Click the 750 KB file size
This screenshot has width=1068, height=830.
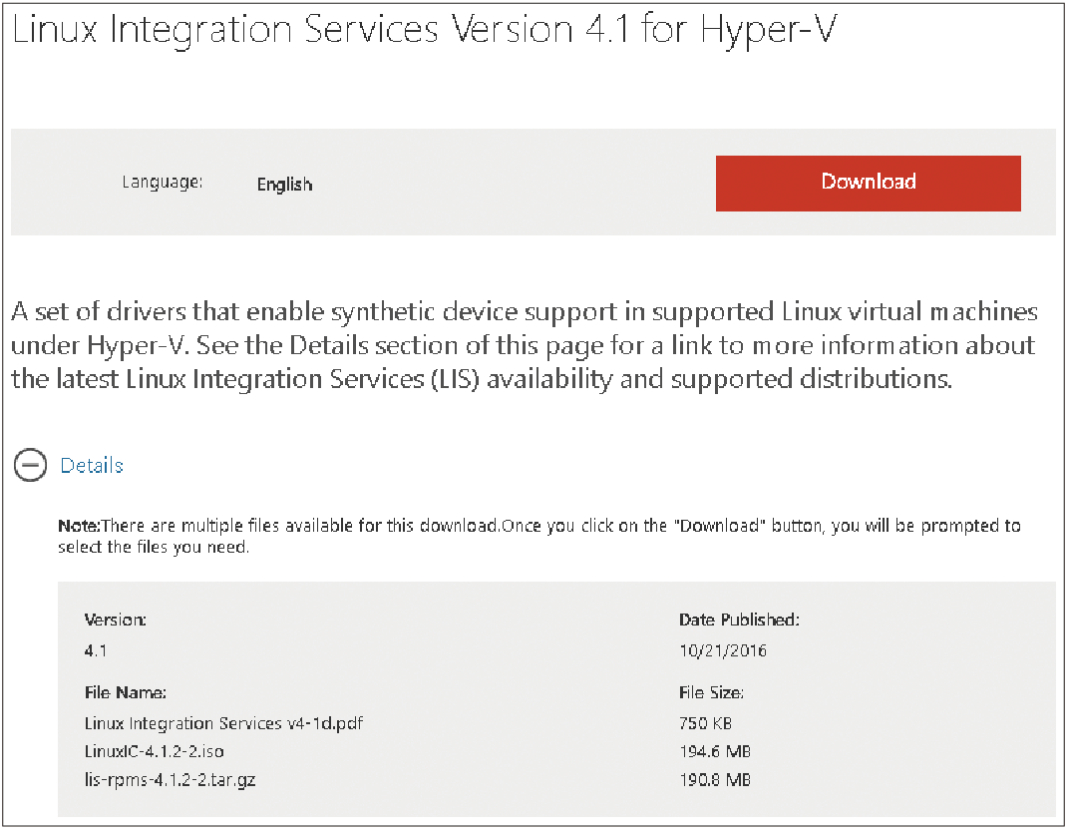[706, 723]
